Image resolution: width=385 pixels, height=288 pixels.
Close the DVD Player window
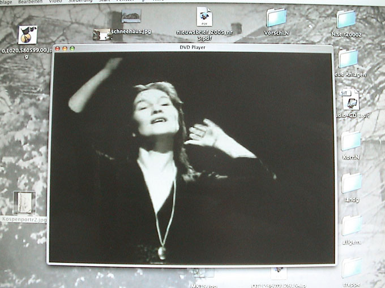pyautogui.click(x=57, y=48)
